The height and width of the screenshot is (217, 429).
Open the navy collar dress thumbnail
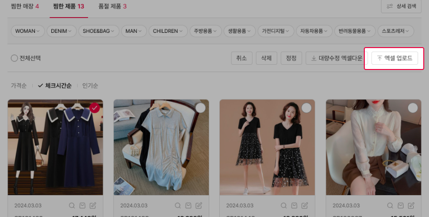pyautogui.click(x=55, y=147)
